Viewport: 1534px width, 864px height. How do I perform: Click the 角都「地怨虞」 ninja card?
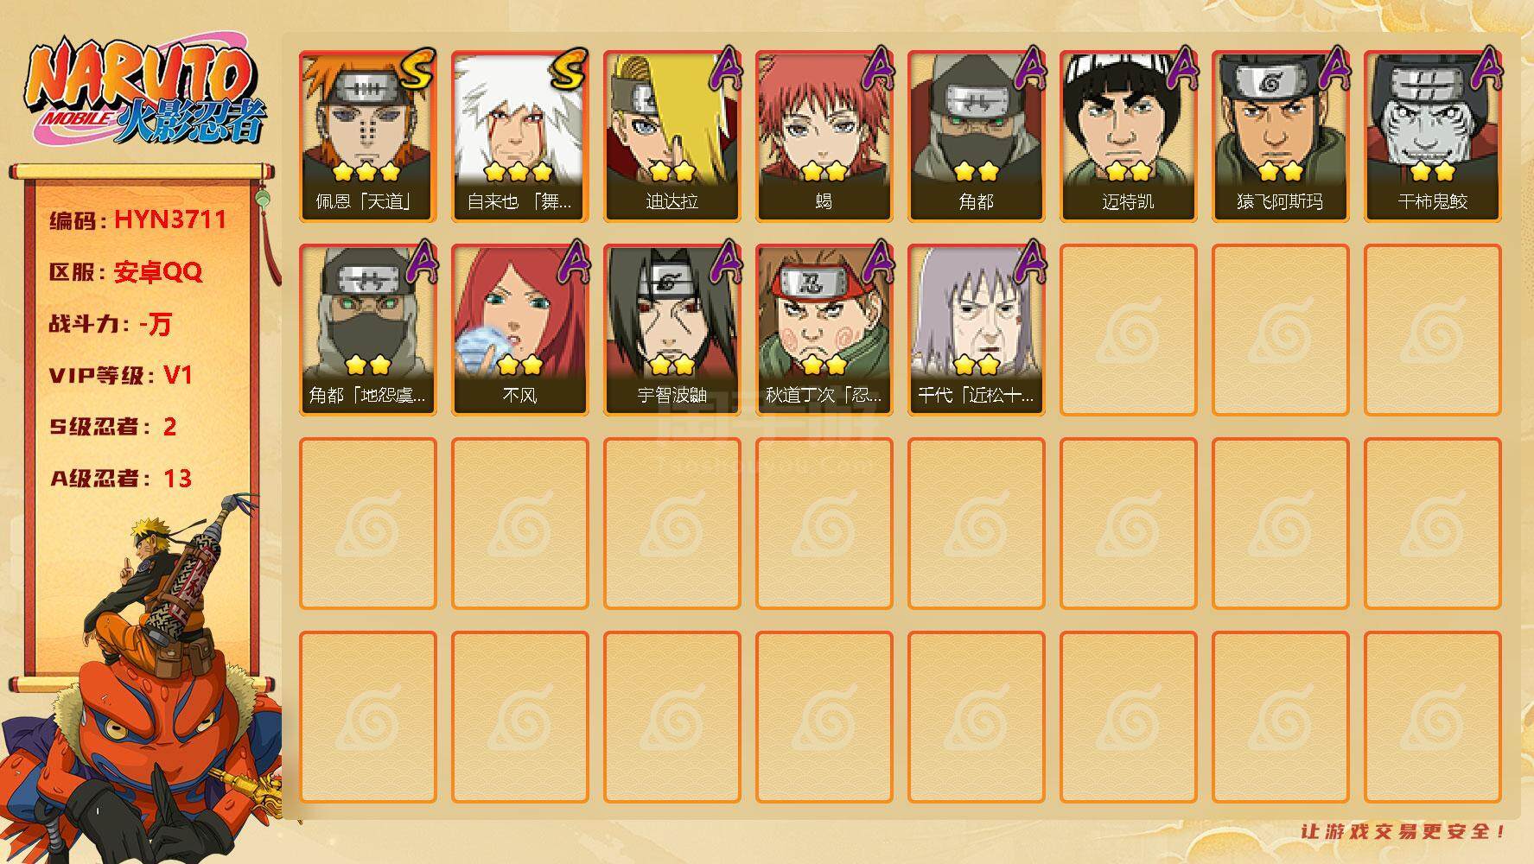tap(367, 330)
